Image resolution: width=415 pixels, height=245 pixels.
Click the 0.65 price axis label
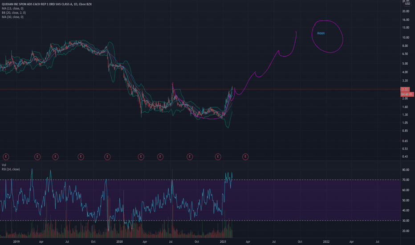[405, 141]
